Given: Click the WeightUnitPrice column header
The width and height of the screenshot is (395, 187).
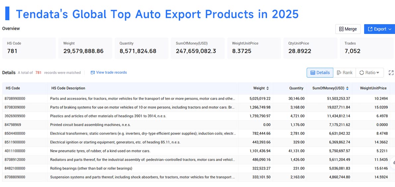Looking at the screenshot, I should coord(373,88).
